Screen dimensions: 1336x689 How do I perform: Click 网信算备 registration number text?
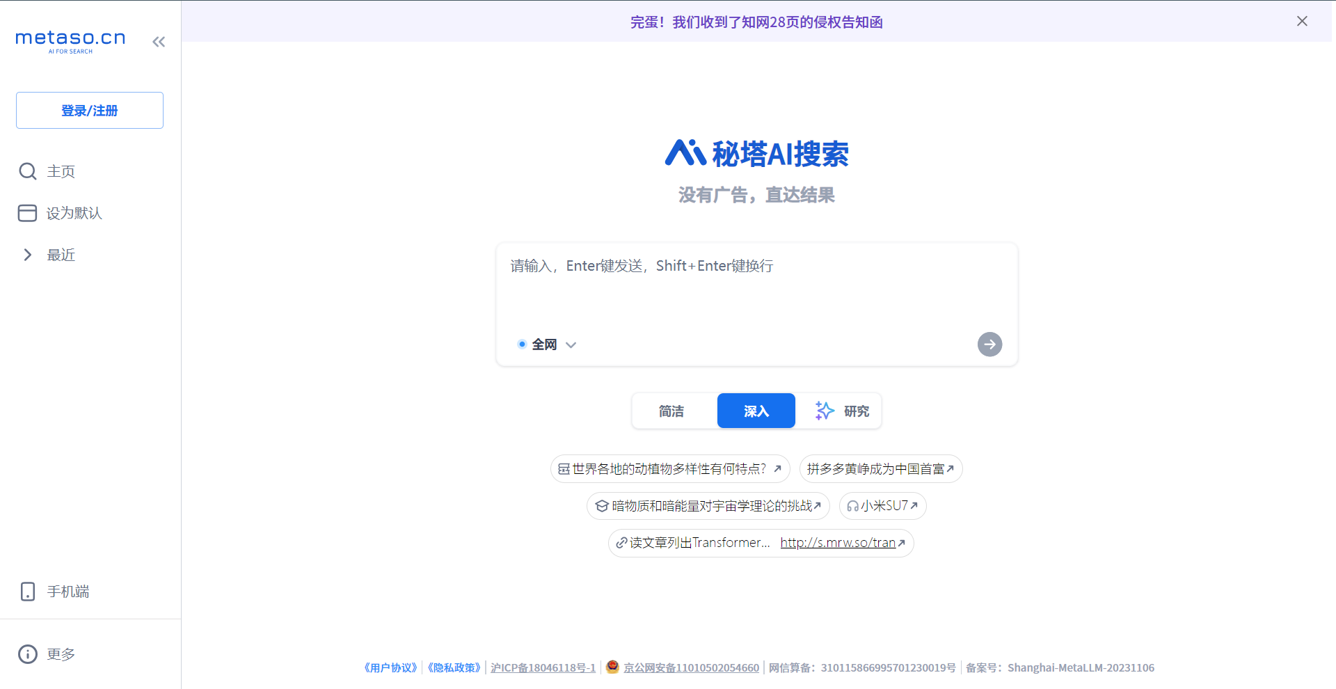(862, 667)
